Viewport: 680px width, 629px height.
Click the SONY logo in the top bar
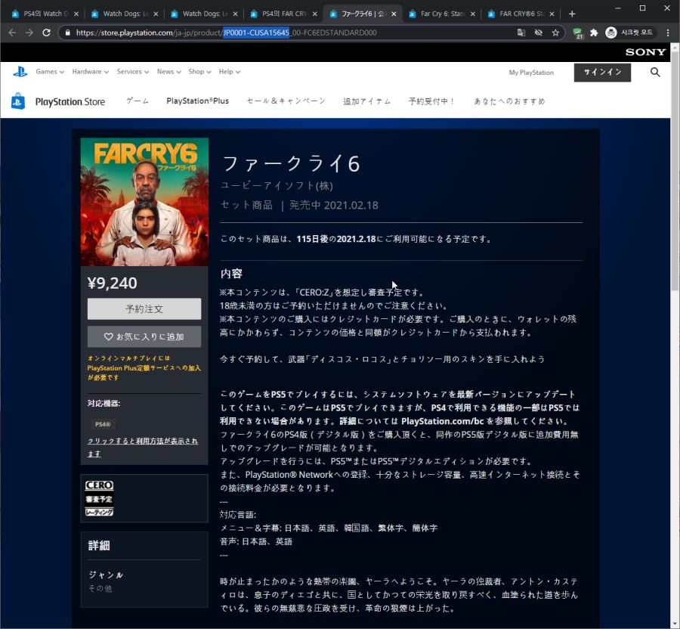pos(645,52)
